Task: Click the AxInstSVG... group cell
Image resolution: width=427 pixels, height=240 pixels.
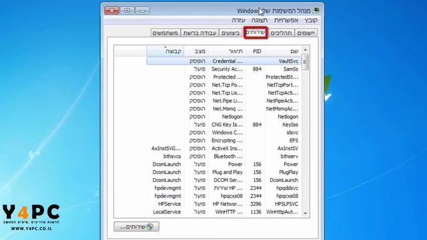Action: tap(166, 149)
